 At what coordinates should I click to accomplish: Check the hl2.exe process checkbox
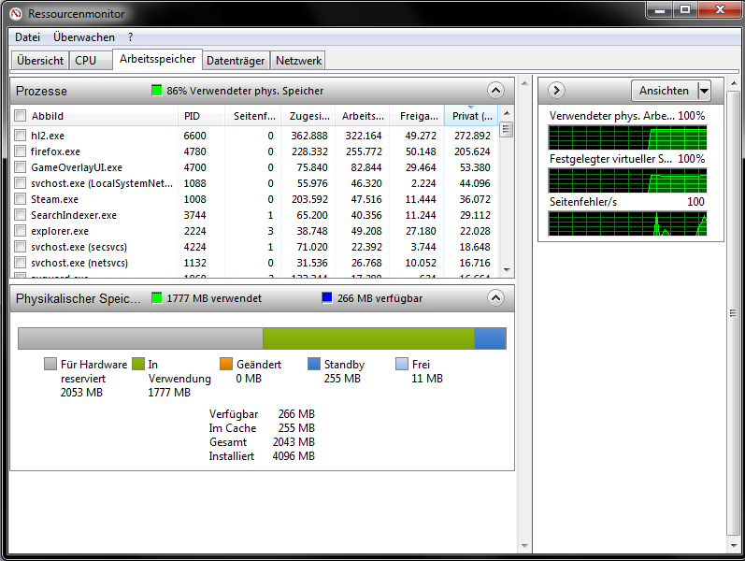point(21,136)
